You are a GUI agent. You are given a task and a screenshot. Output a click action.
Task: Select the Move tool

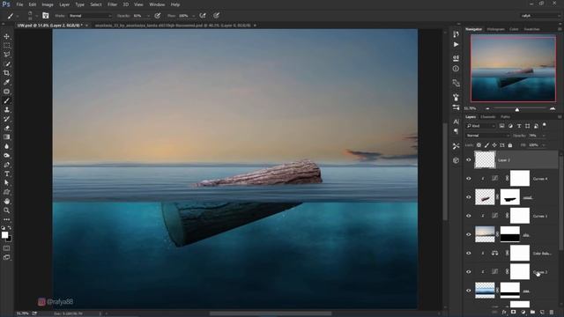(x=6, y=36)
